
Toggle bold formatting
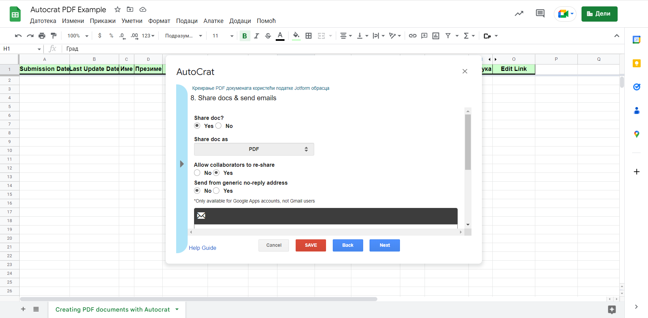click(x=245, y=36)
